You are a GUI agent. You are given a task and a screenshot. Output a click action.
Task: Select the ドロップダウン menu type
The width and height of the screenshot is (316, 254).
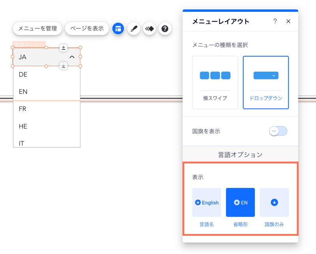266,82
